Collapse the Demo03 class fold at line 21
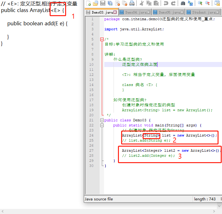 tap(102, 120)
